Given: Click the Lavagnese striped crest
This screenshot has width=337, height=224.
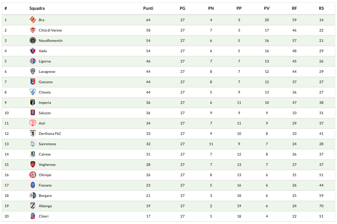Looking at the screenshot, I should click(33, 72).
